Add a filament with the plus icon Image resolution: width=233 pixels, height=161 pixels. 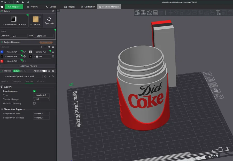pyautogui.click(x=41, y=47)
